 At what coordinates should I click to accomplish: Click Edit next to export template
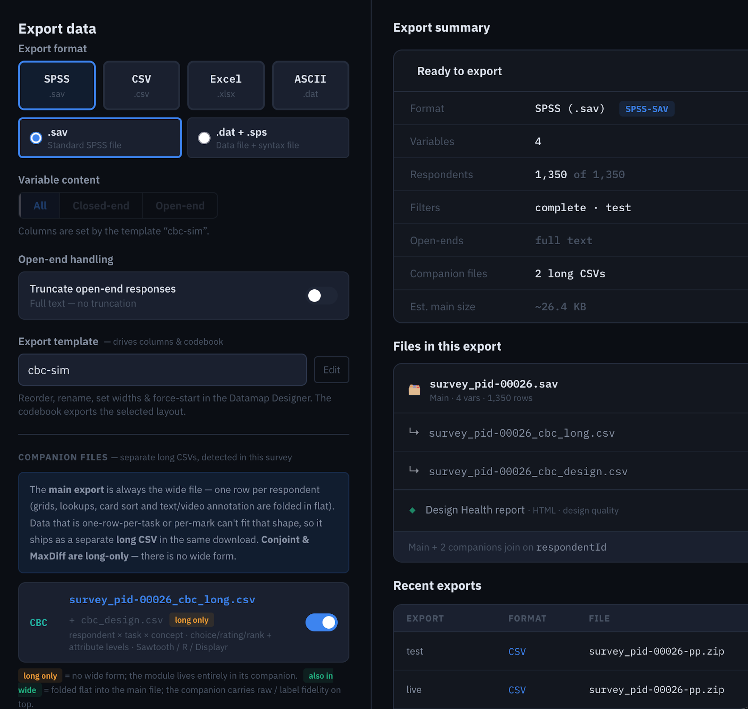332,370
